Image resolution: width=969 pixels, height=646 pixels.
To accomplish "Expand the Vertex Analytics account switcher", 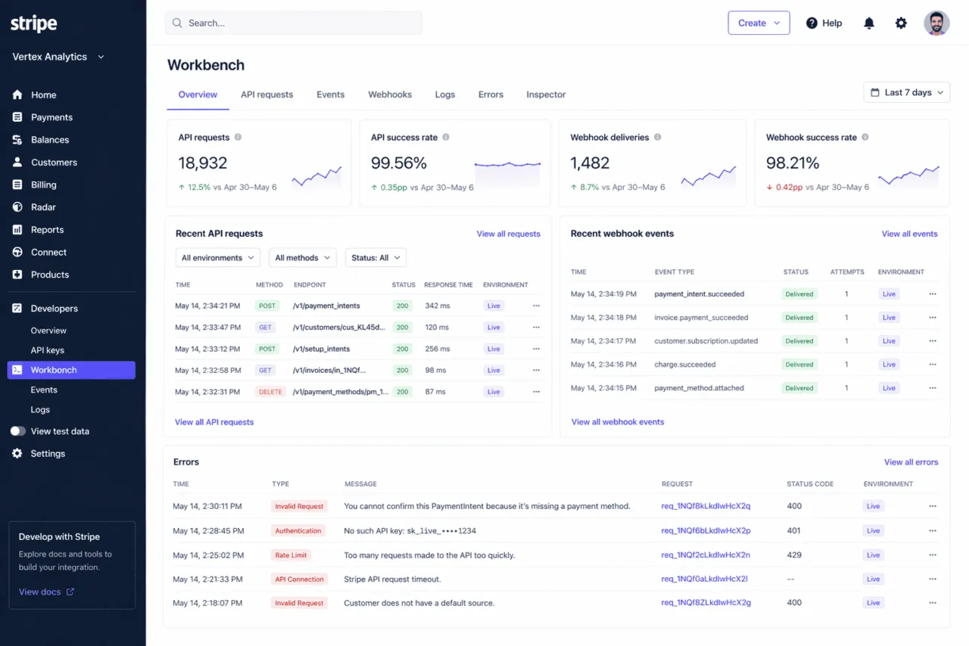I will pyautogui.click(x=58, y=57).
